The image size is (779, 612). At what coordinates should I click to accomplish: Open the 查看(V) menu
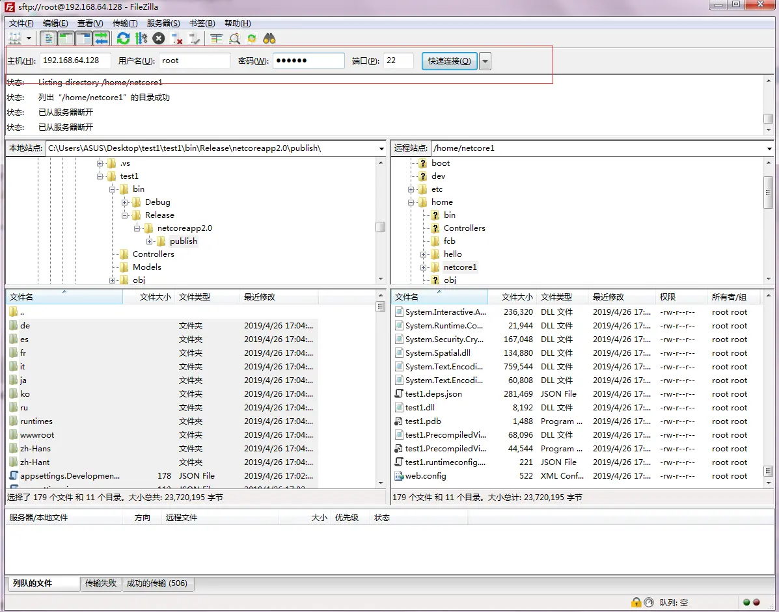90,23
